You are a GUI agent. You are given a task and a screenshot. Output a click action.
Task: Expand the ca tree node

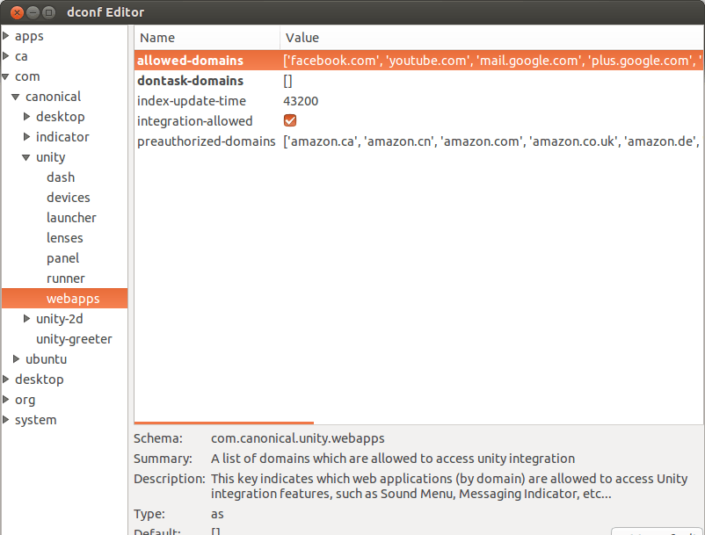[6, 56]
